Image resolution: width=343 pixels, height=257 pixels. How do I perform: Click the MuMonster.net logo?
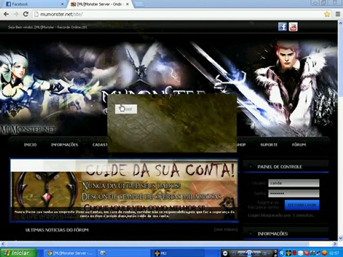[28, 130]
